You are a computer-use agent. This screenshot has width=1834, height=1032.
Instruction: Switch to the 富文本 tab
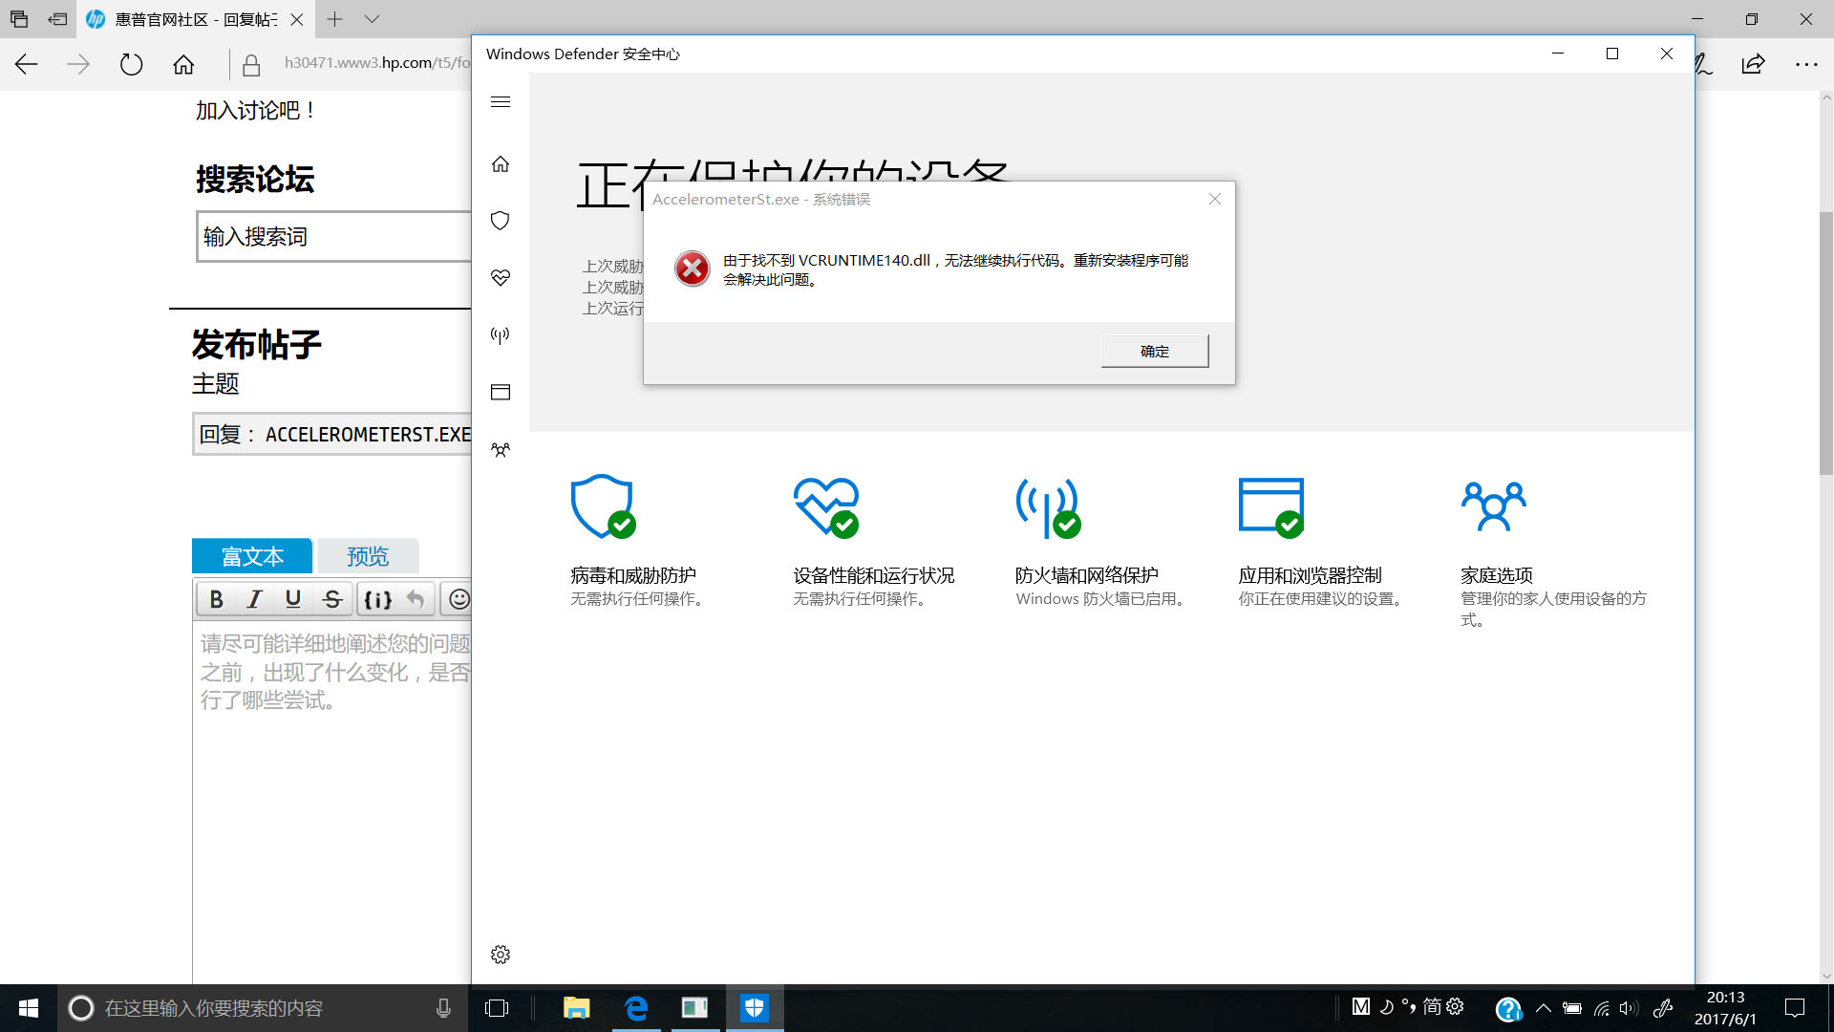[252, 556]
